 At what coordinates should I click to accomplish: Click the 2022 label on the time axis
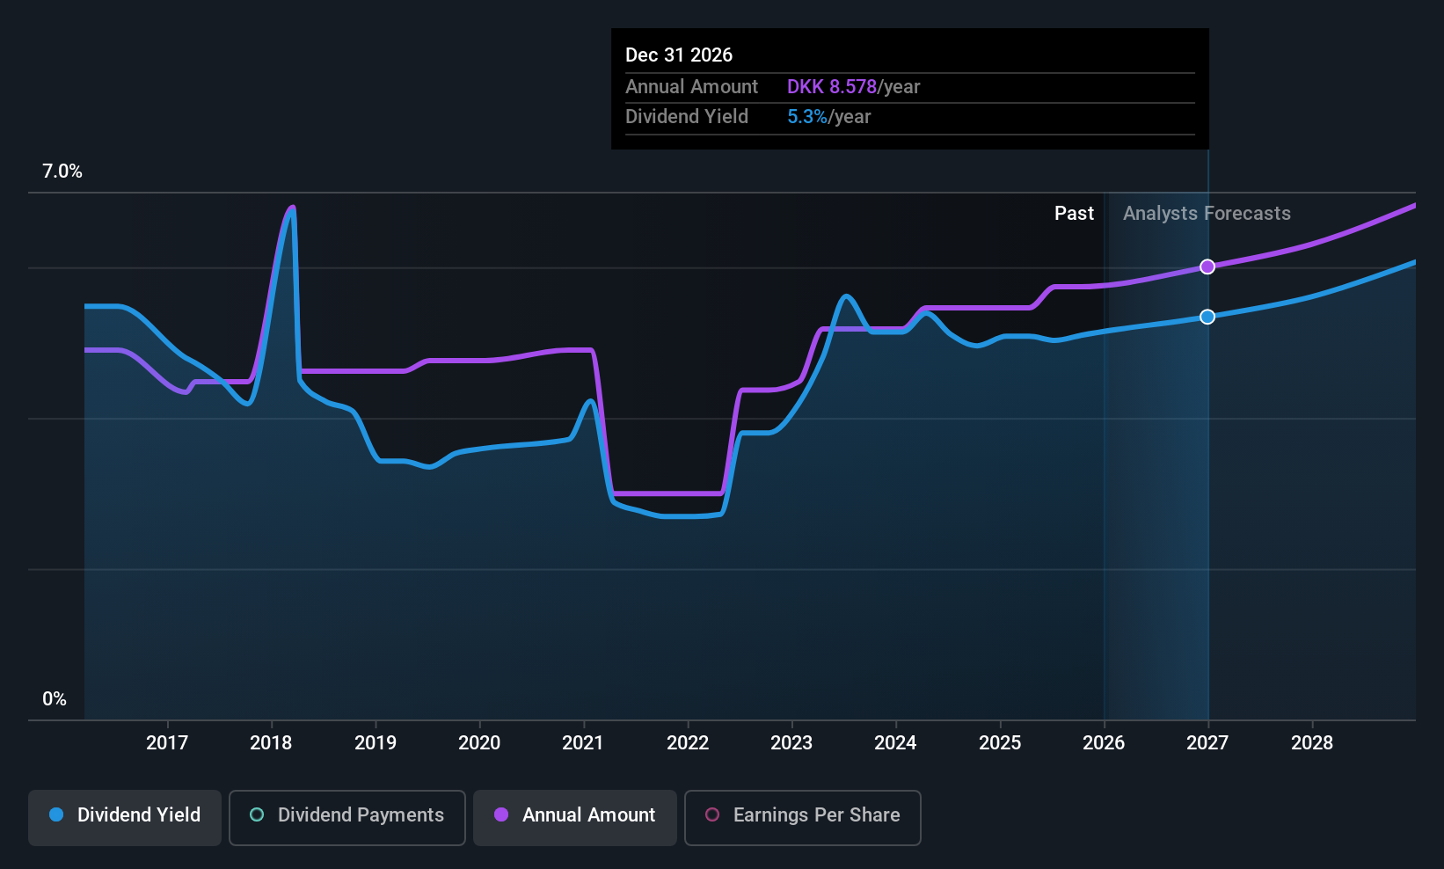688,742
